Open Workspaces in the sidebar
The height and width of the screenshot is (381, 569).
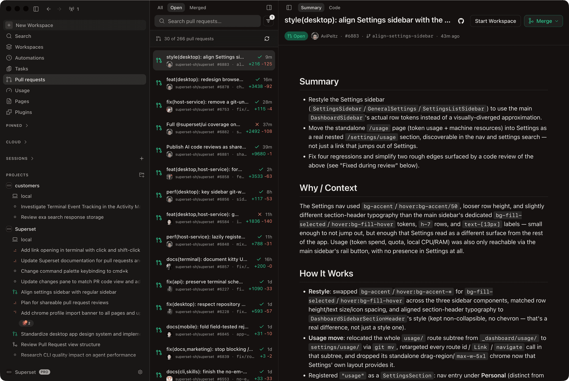tap(74, 47)
